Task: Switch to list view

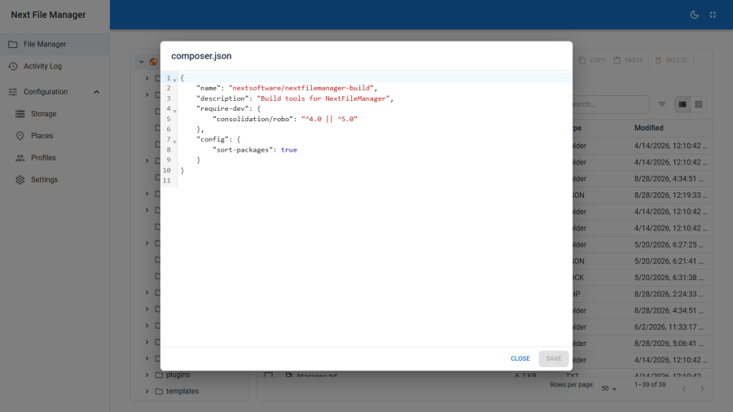Action: [683, 104]
